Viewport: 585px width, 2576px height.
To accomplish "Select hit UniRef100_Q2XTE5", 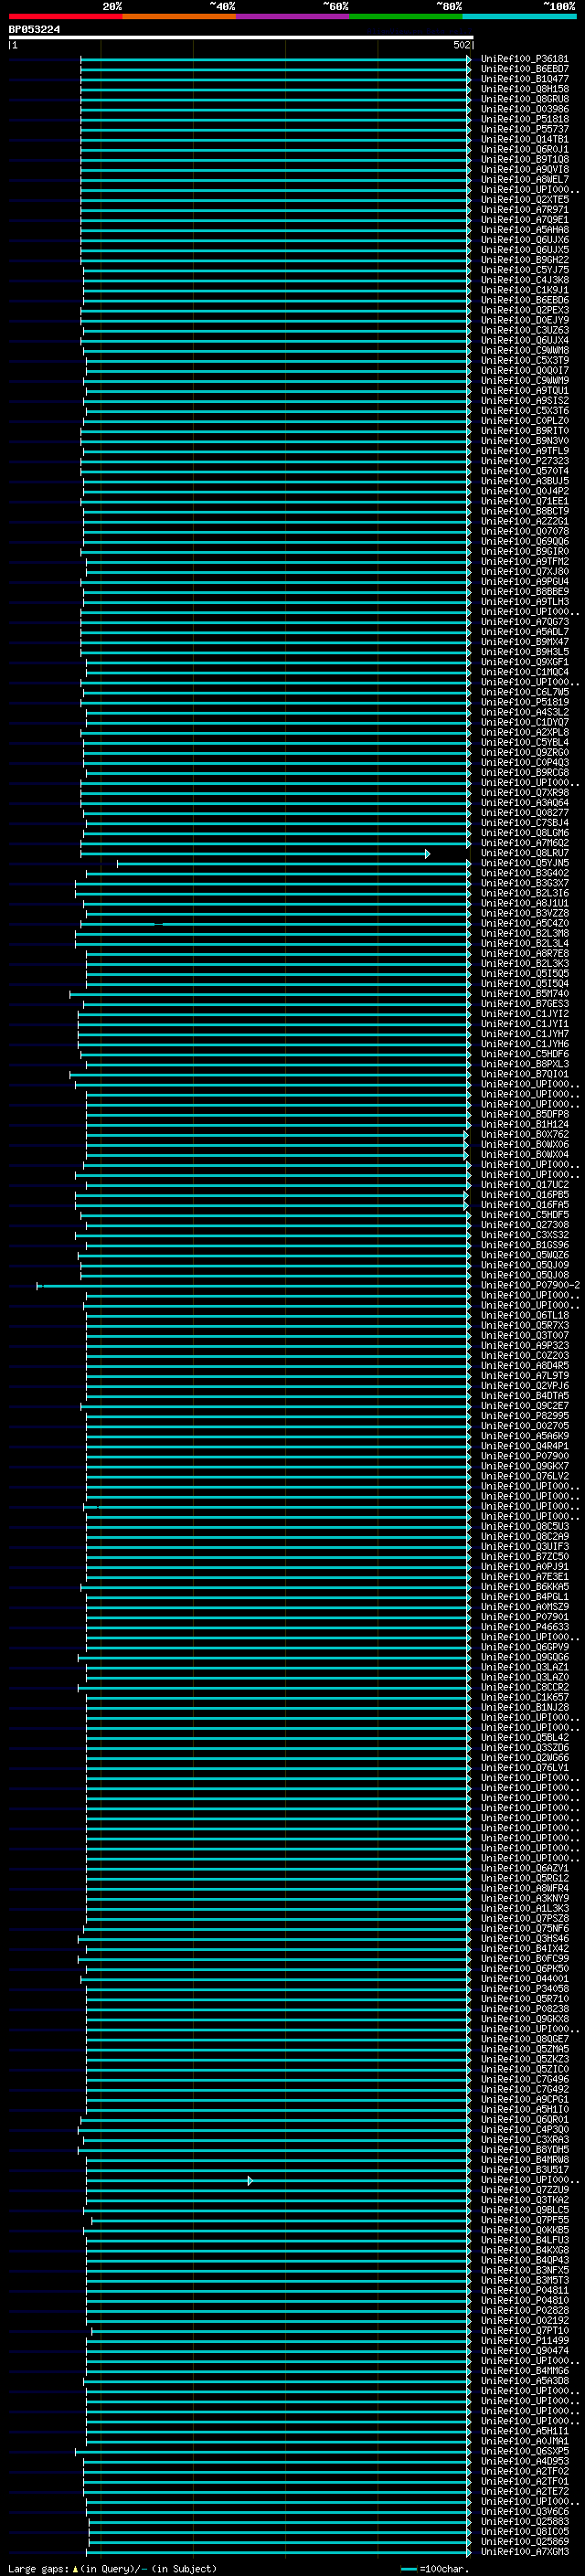I will (524, 200).
